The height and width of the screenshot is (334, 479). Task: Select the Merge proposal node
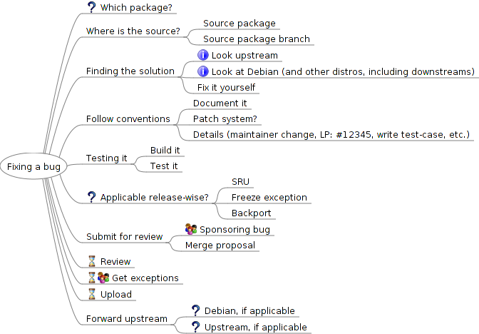click(x=220, y=246)
